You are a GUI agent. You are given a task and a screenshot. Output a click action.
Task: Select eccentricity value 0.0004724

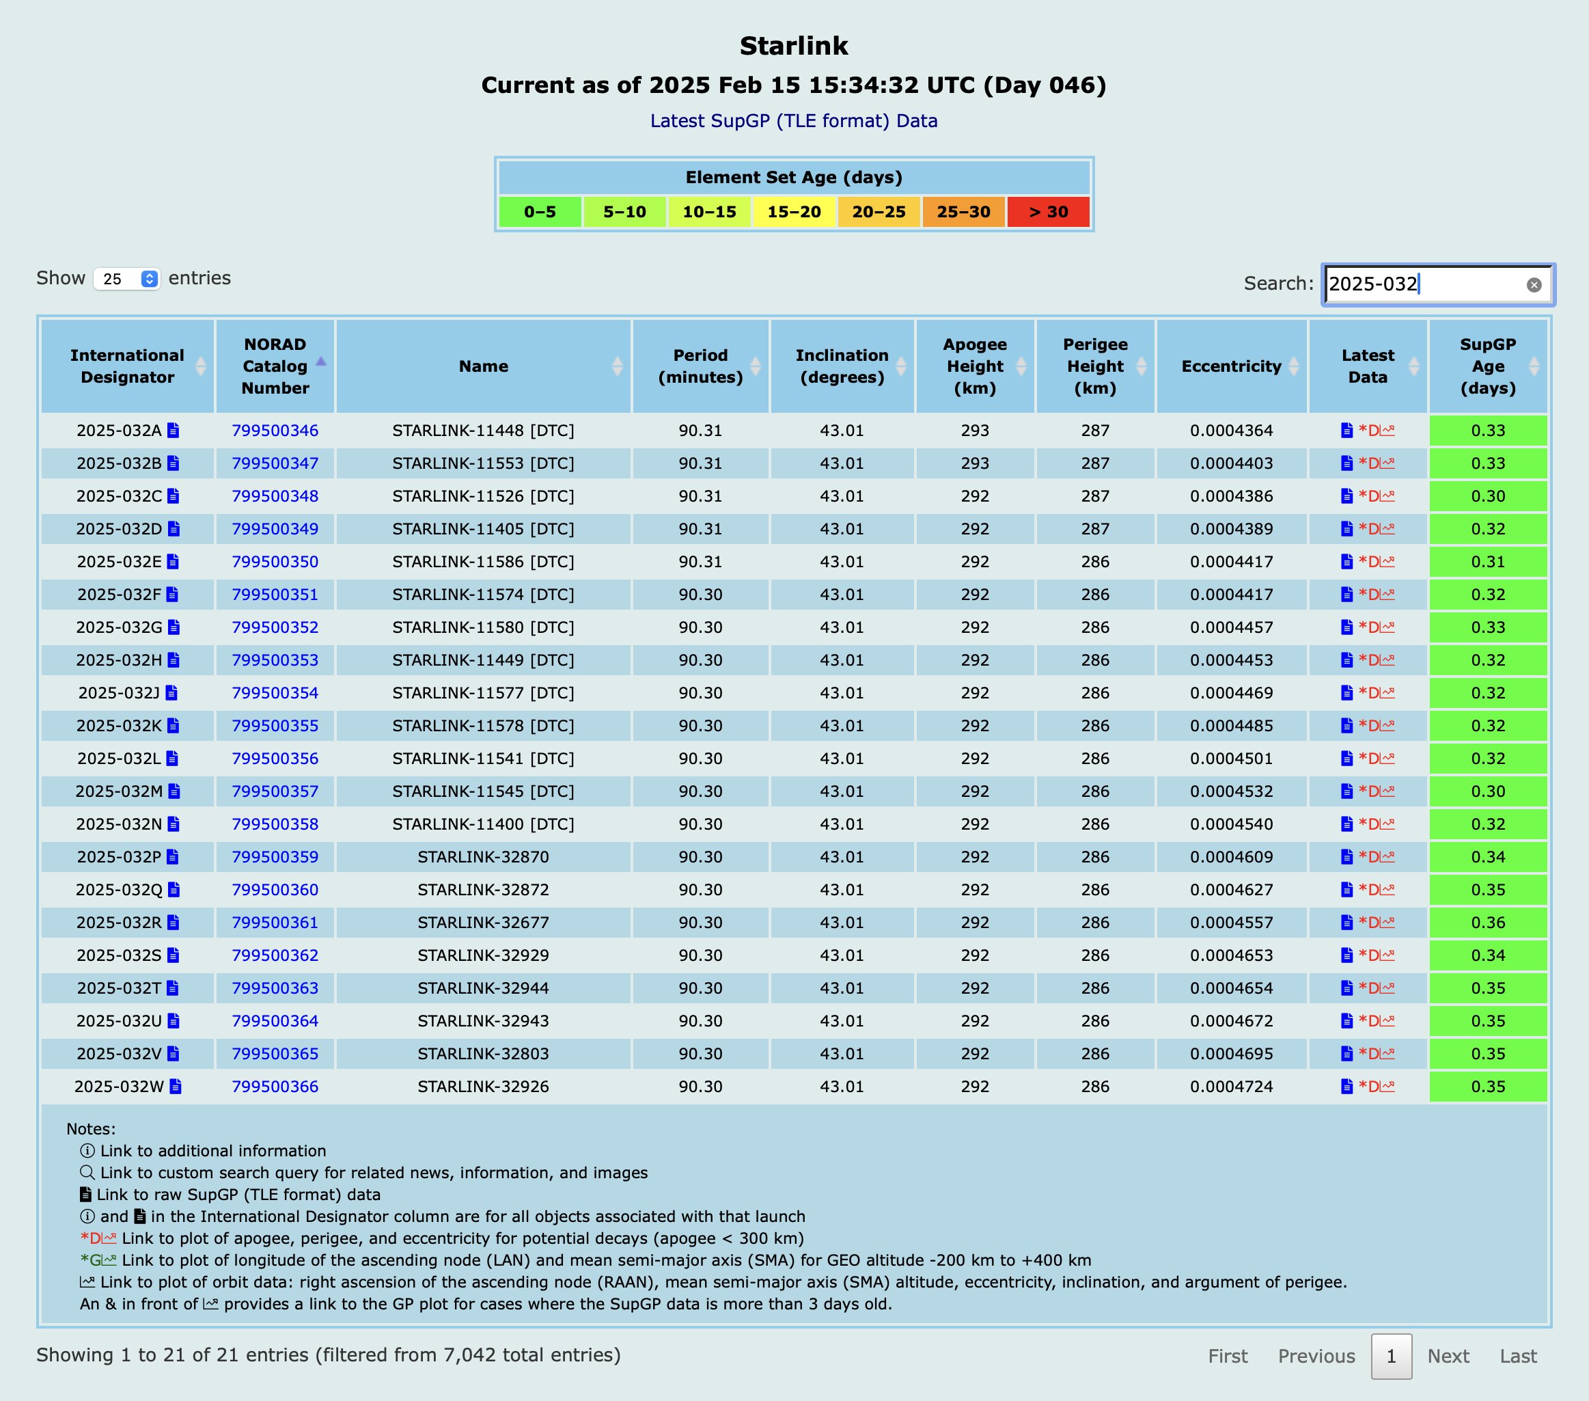click(1232, 1087)
